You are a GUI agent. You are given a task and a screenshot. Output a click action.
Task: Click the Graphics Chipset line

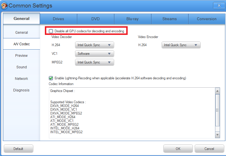[63, 91]
